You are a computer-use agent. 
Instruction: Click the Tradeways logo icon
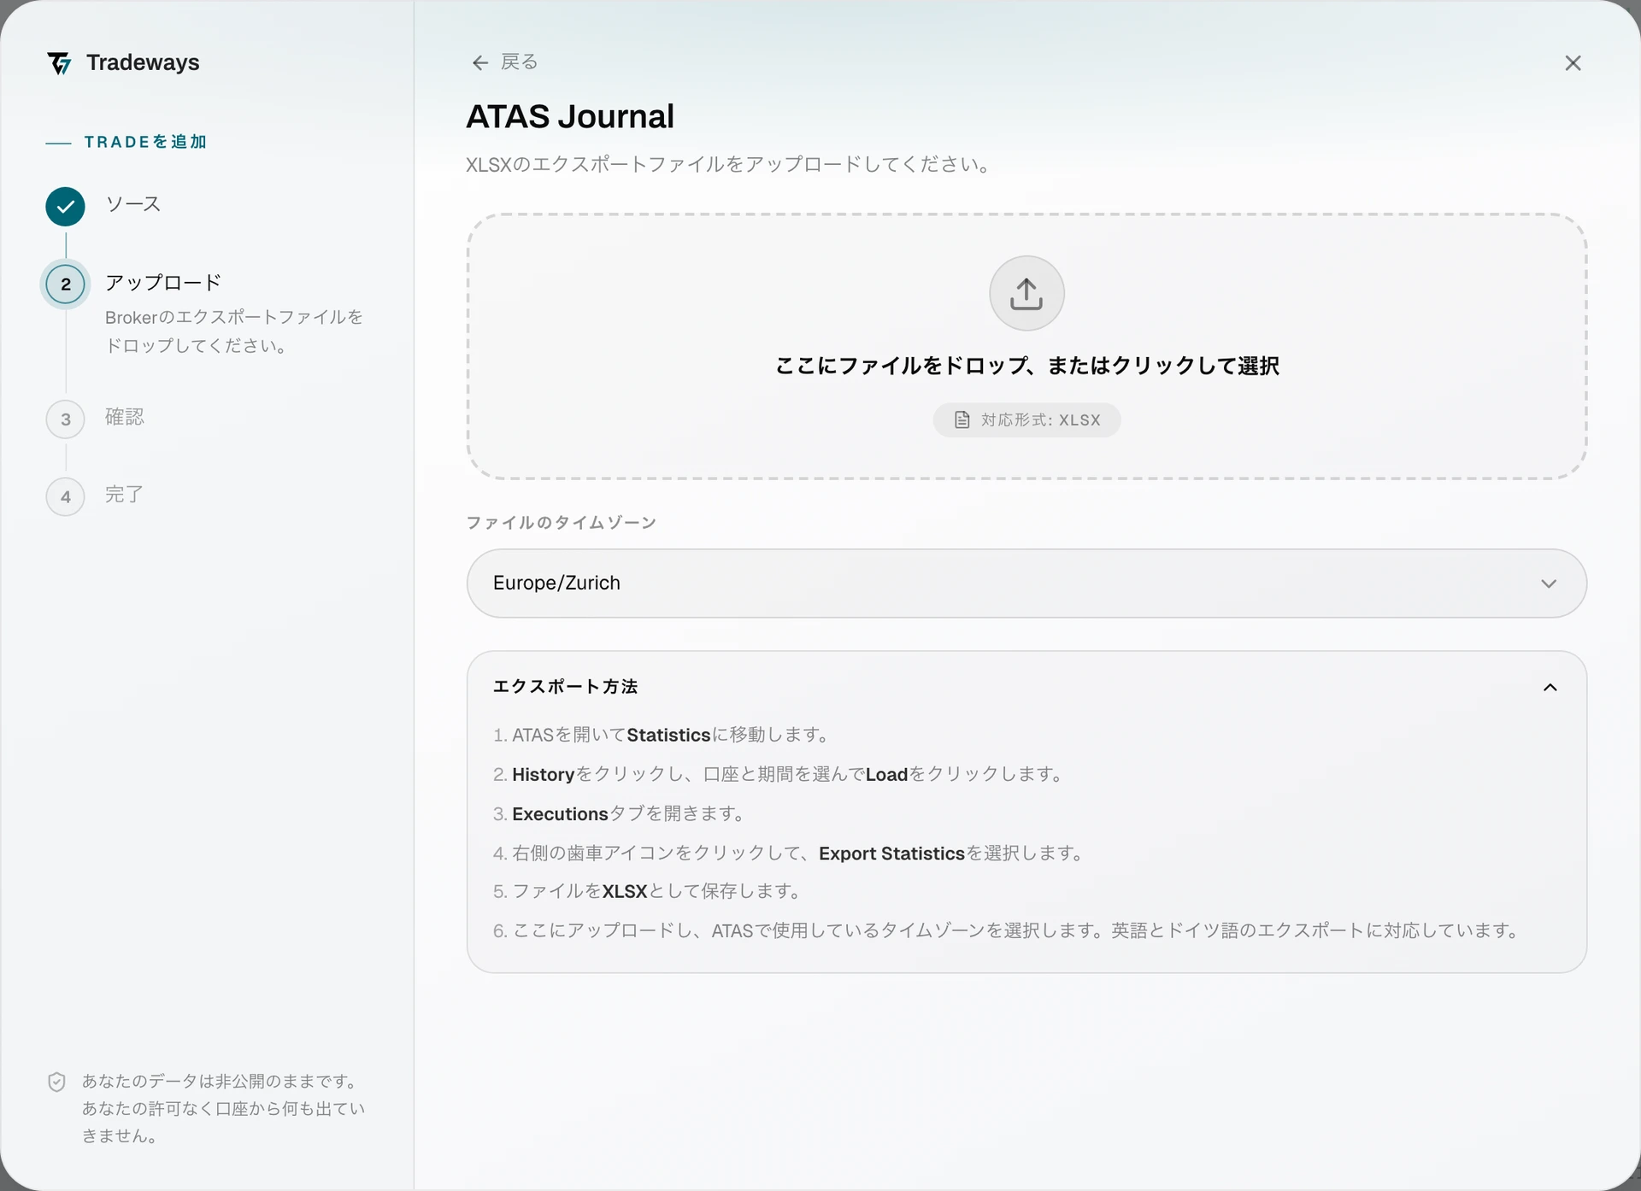click(59, 63)
